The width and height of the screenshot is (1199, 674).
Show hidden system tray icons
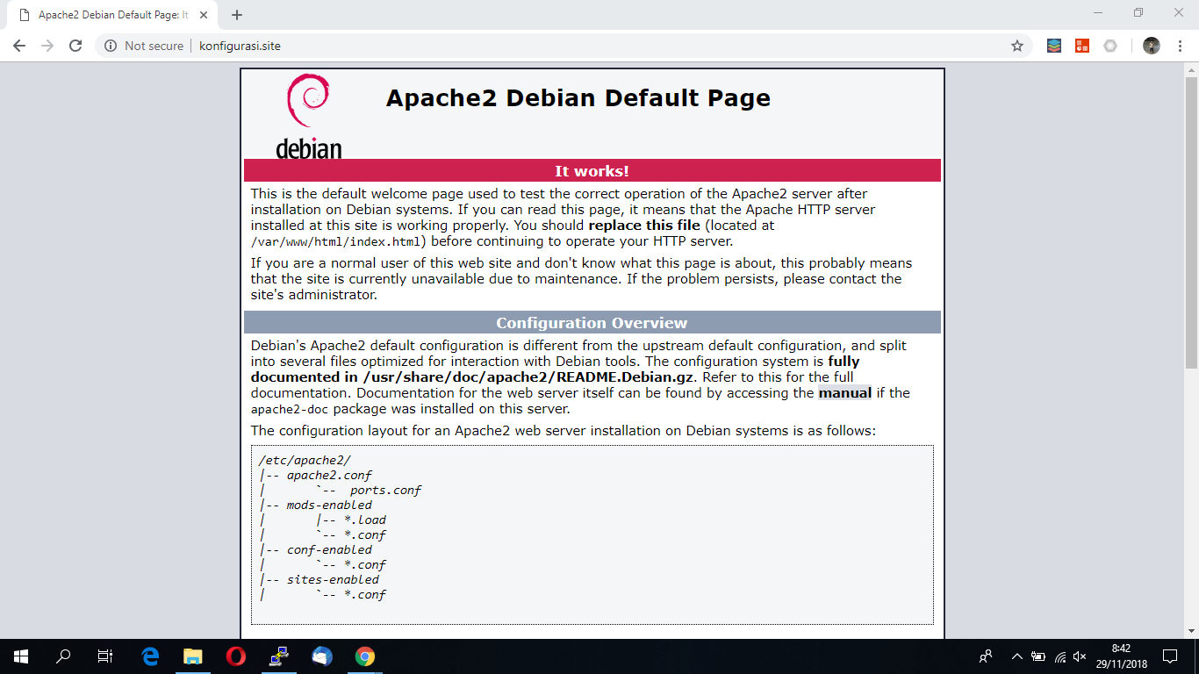[x=1017, y=656]
